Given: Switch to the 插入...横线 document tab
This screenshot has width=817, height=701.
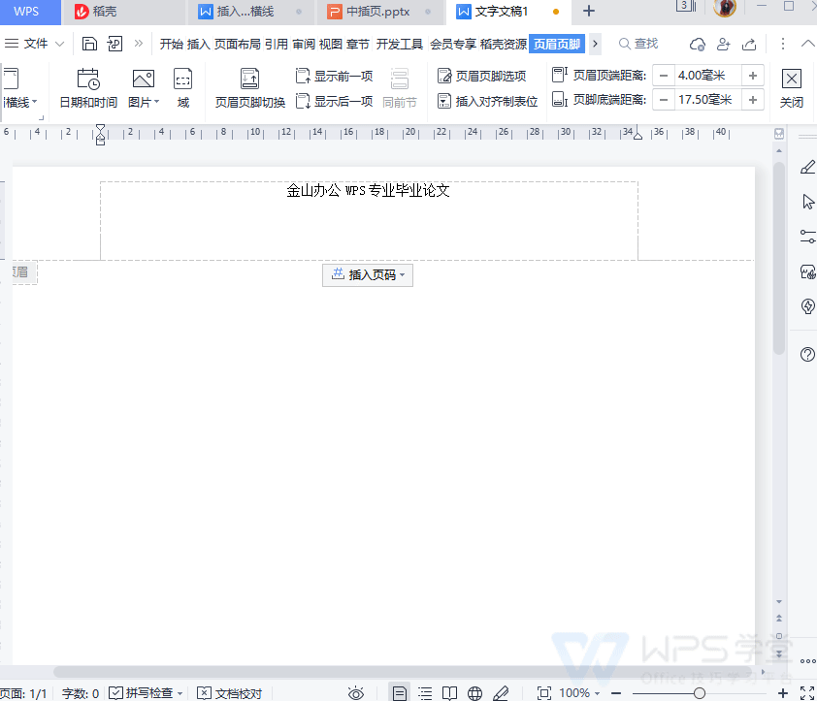Looking at the screenshot, I should [x=250, y=12].
